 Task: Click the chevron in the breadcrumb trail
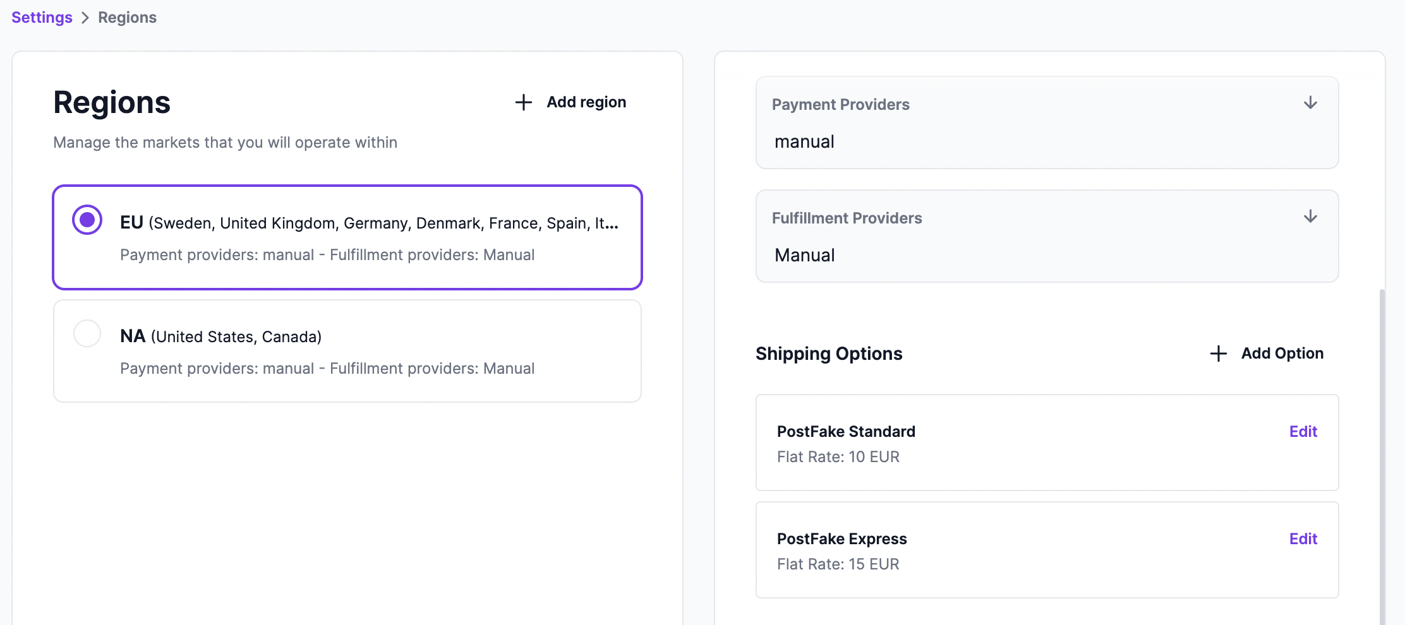point(85,18)
